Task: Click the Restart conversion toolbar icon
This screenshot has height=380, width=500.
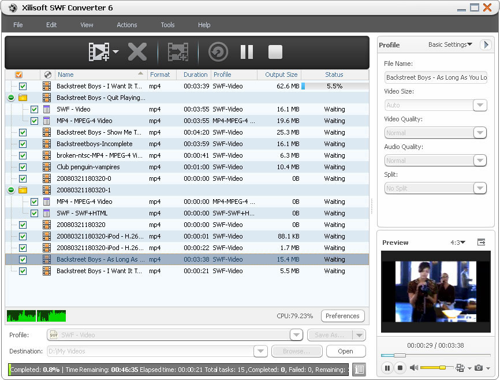Action: pos(218,52)
